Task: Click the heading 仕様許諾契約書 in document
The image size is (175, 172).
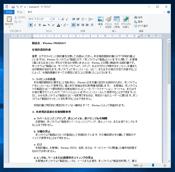Action: pyautogui.click(x=41, y=50)
